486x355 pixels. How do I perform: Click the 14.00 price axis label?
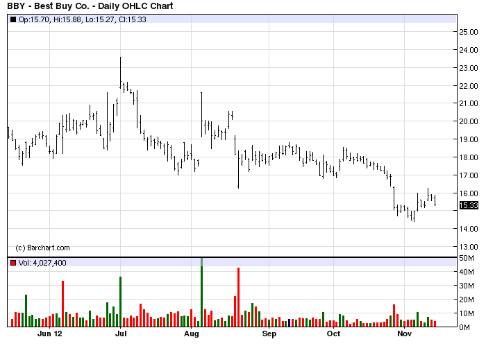(x=469, y=229)
